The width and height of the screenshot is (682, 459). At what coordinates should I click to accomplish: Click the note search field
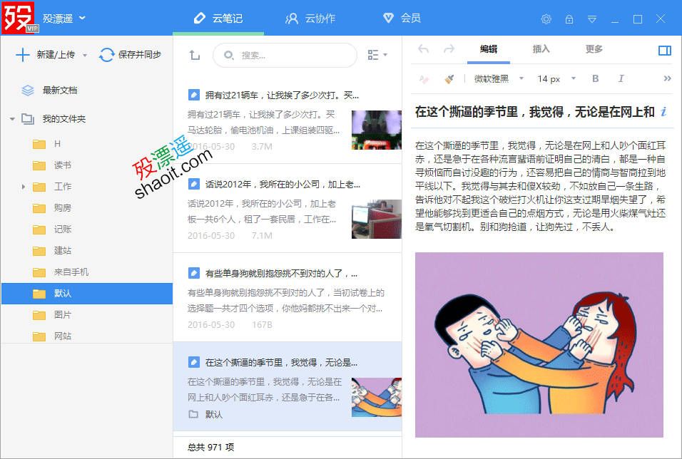point(285,55)
